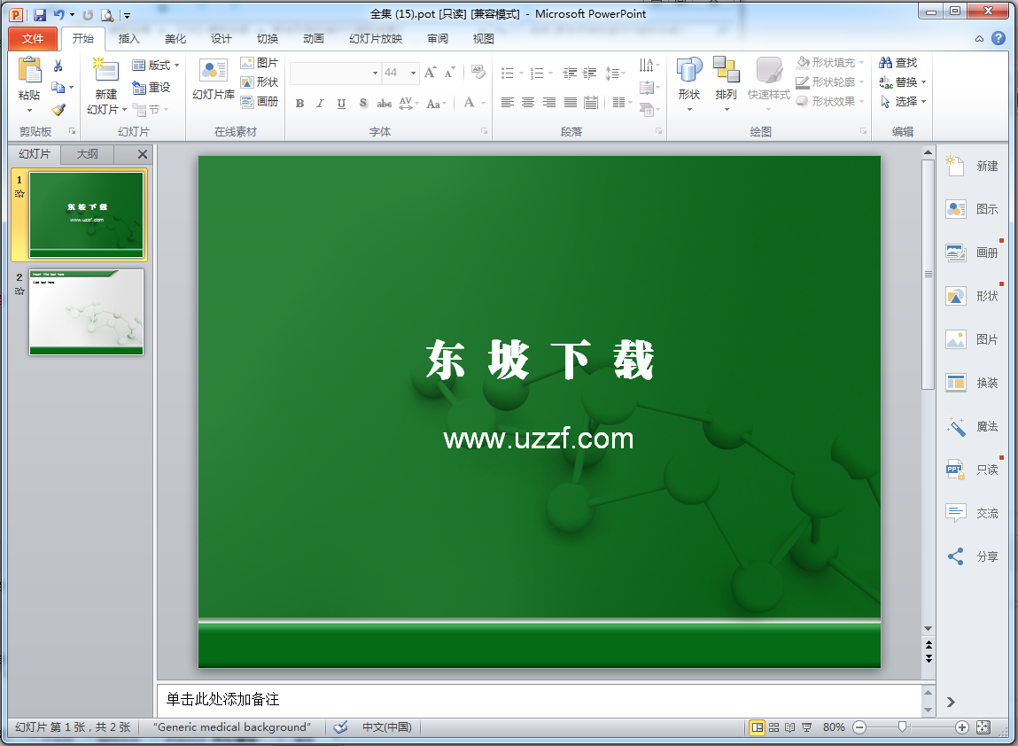Click the spell check icon in status bar
This screenshot has width=1018, height=746.
[x=341, y=727]
